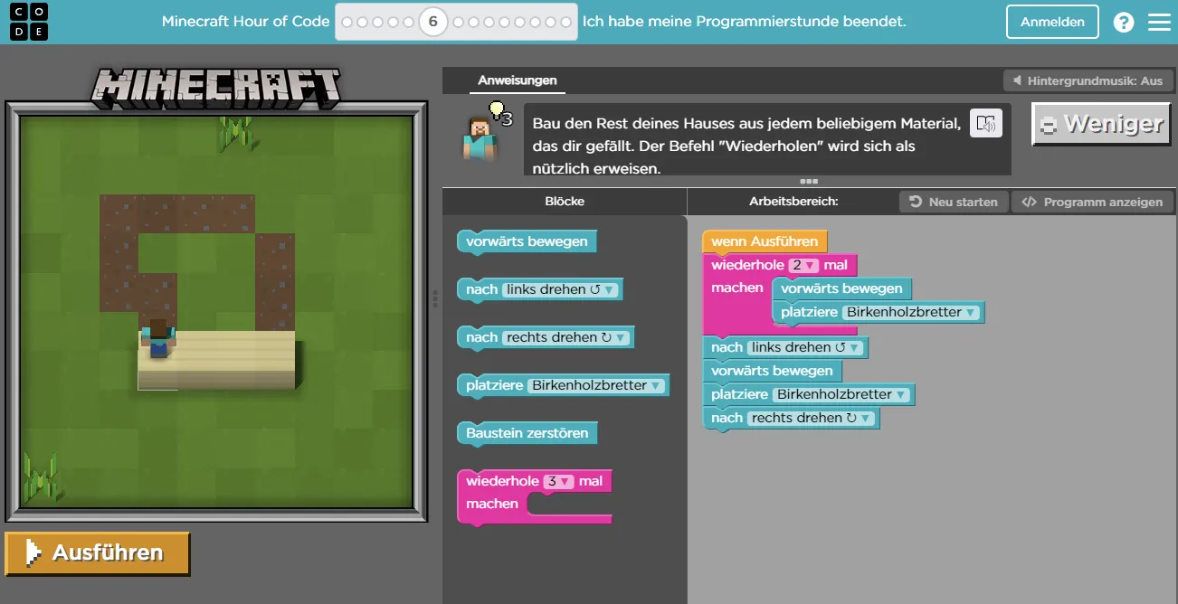Click the text-to-speech speaker icon

(986, 123)
